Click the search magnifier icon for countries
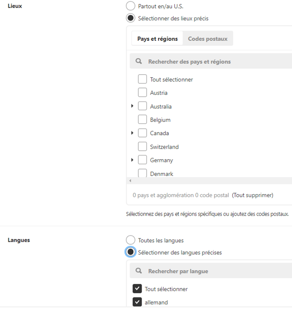The height and width of the screenshot is (321, 292). pos(139,62)
